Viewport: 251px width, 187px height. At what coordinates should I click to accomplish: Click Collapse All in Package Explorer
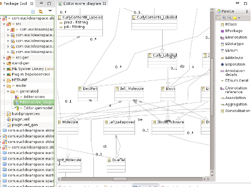pyautogui.click(x=33, y=11)
